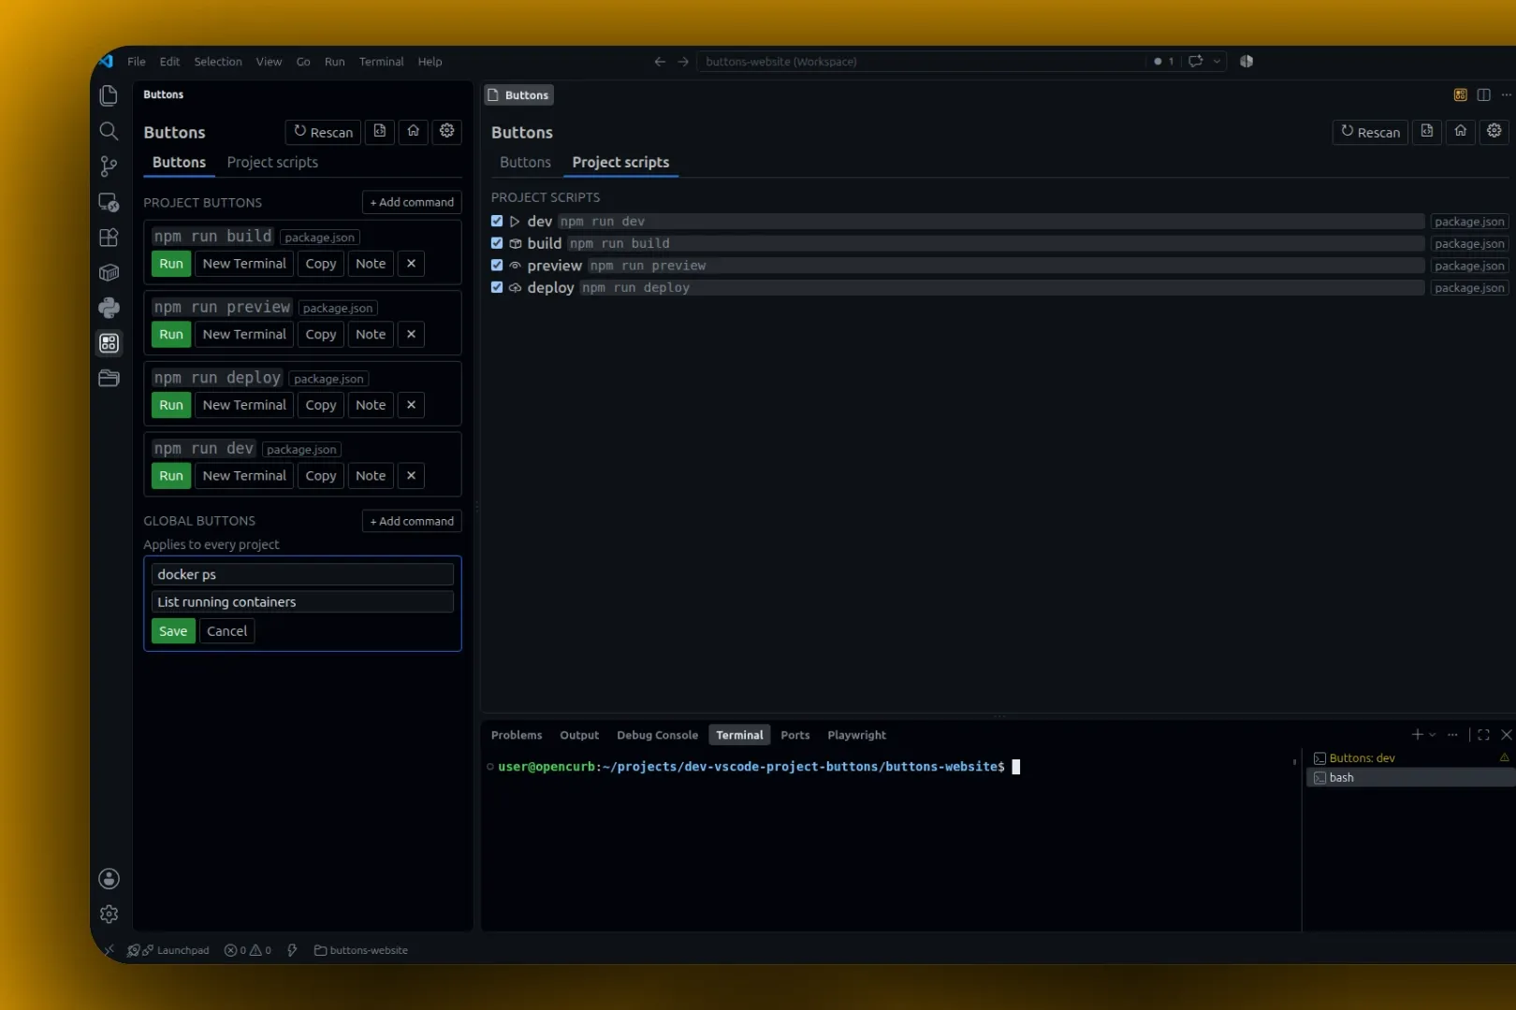Open the Debug Console panel tab
This screenshot has width=1516, height=1010.
[657, 735]
